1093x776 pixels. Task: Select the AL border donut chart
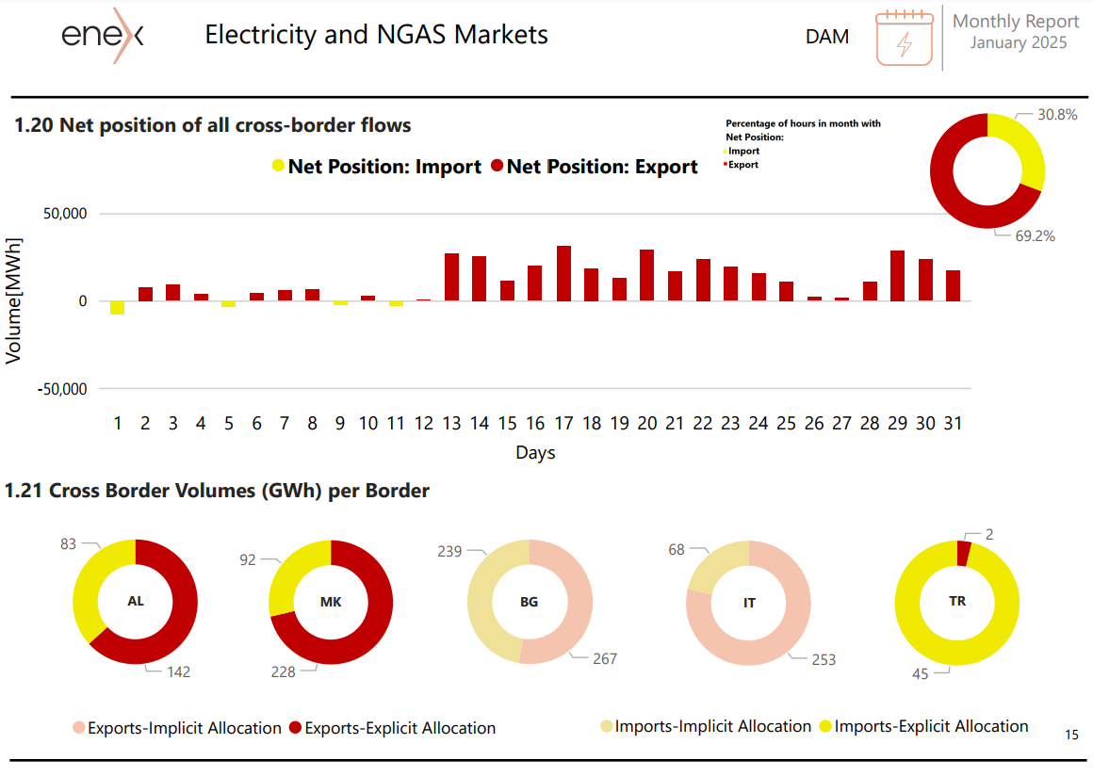click(136, 602)
